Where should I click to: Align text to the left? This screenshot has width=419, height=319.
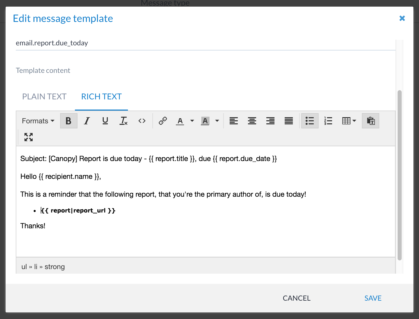click(x=233, y=121)
